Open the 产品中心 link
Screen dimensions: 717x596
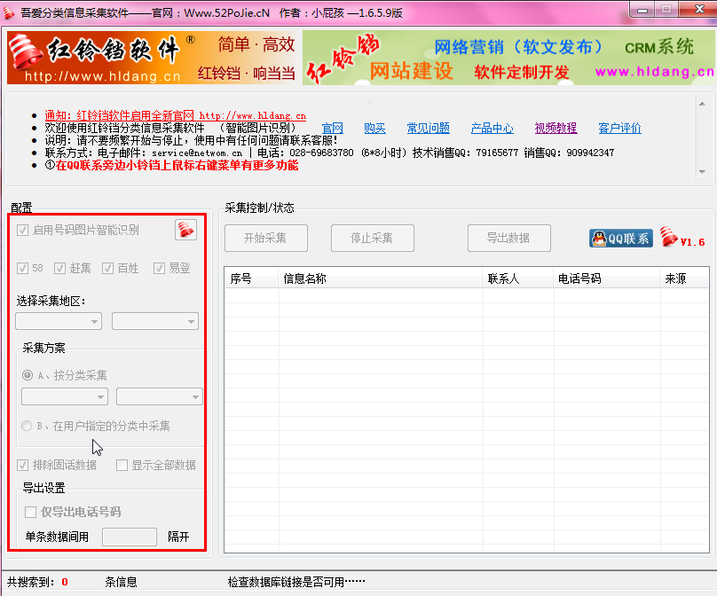click(492, 129)
